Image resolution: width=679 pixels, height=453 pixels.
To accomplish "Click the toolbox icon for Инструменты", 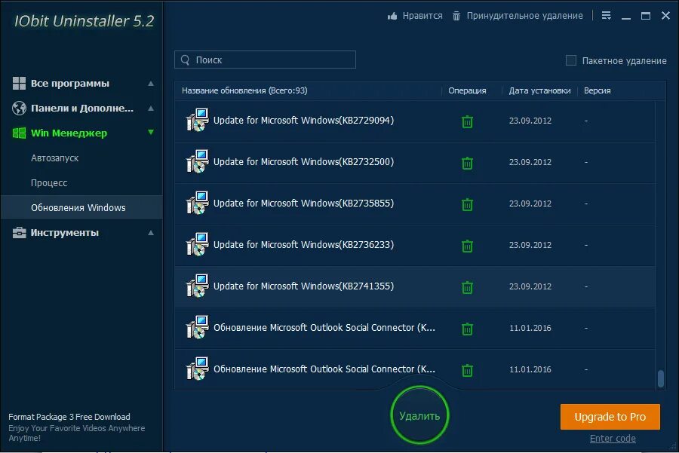I will point(19,233).
